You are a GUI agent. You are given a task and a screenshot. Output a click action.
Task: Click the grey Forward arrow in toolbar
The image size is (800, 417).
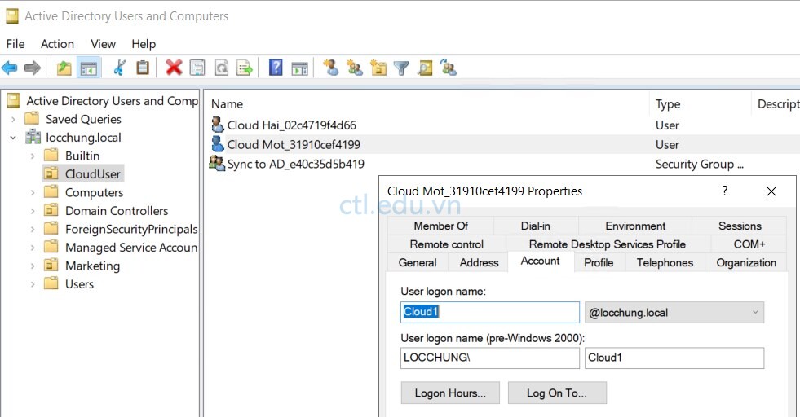click(33, 68)
